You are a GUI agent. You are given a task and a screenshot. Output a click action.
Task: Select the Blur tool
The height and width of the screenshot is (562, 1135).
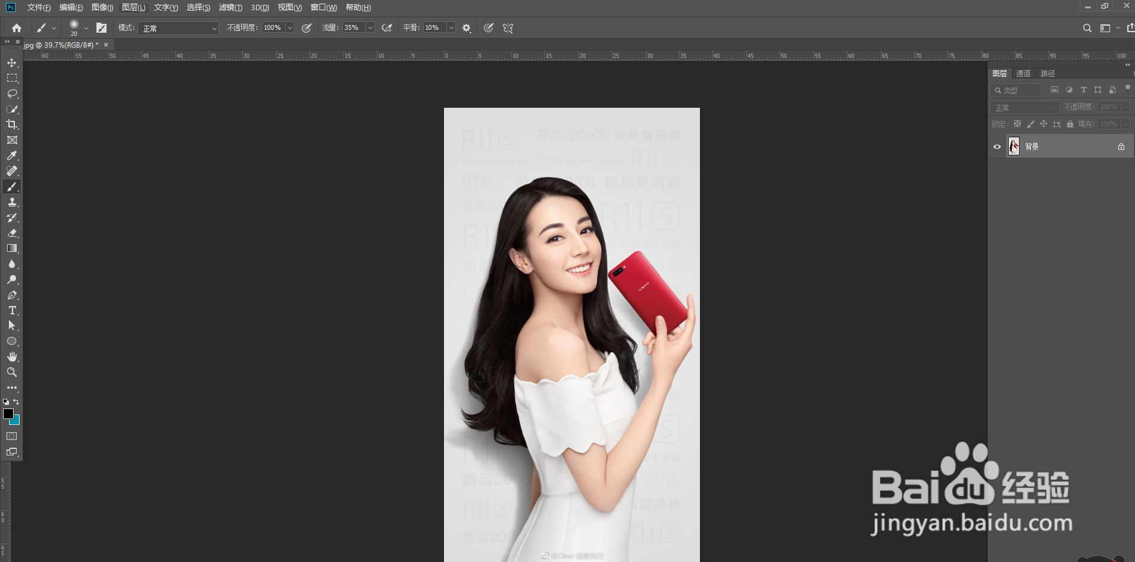[12, 264]
